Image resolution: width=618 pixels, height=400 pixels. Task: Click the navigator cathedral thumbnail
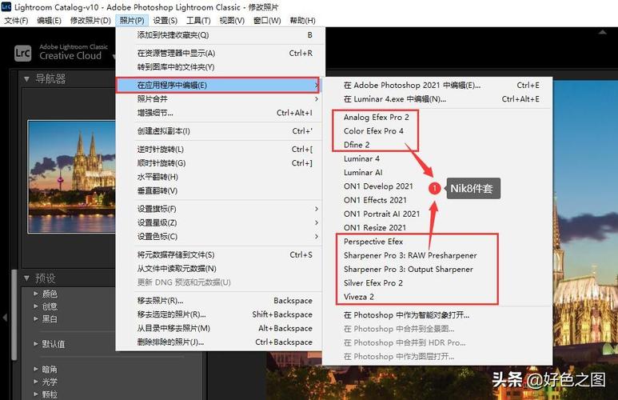[x=72, y=176]
